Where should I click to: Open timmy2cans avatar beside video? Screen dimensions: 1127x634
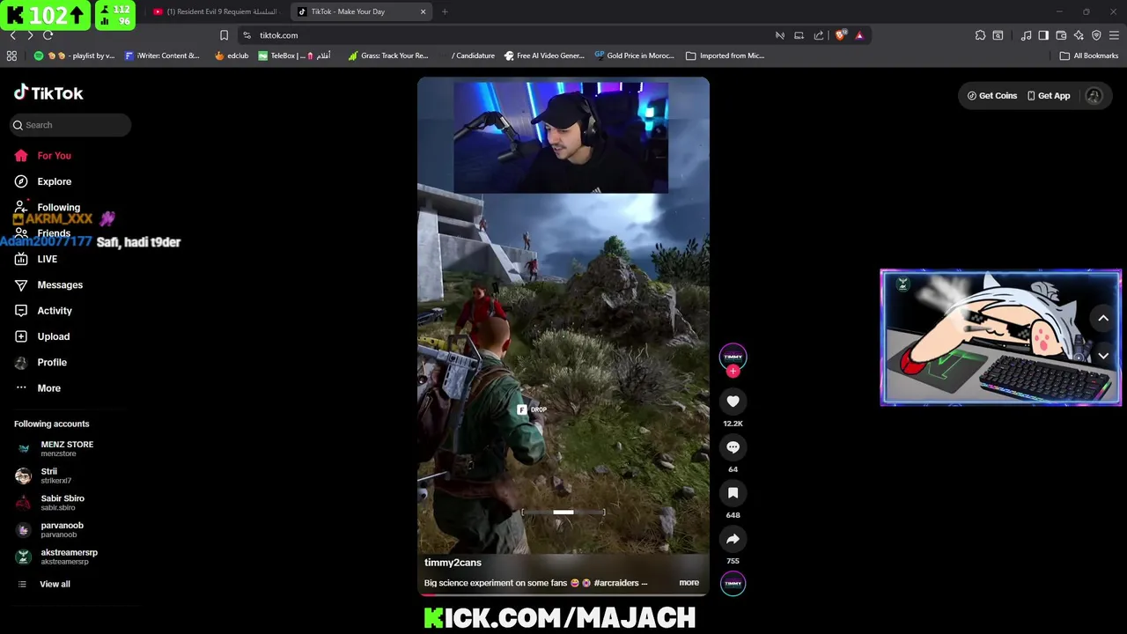coord(733,356)
